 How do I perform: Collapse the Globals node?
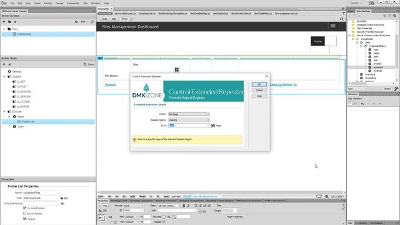click(4, 76)
